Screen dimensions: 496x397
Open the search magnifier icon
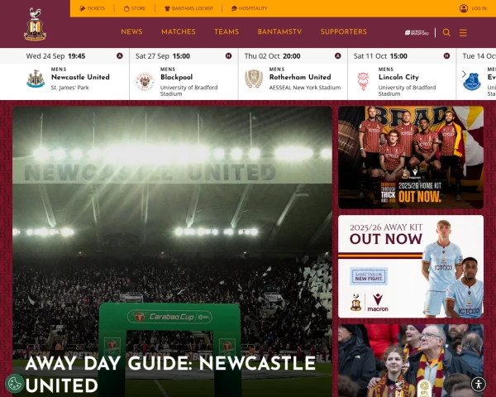(446, 32)
